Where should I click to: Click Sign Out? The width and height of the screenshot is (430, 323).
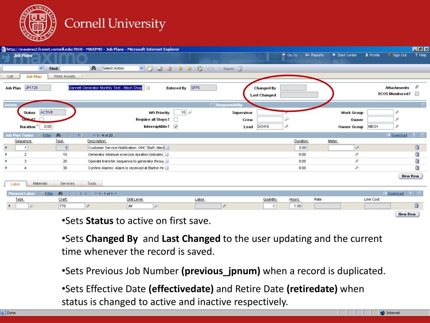tap(397, 55)
